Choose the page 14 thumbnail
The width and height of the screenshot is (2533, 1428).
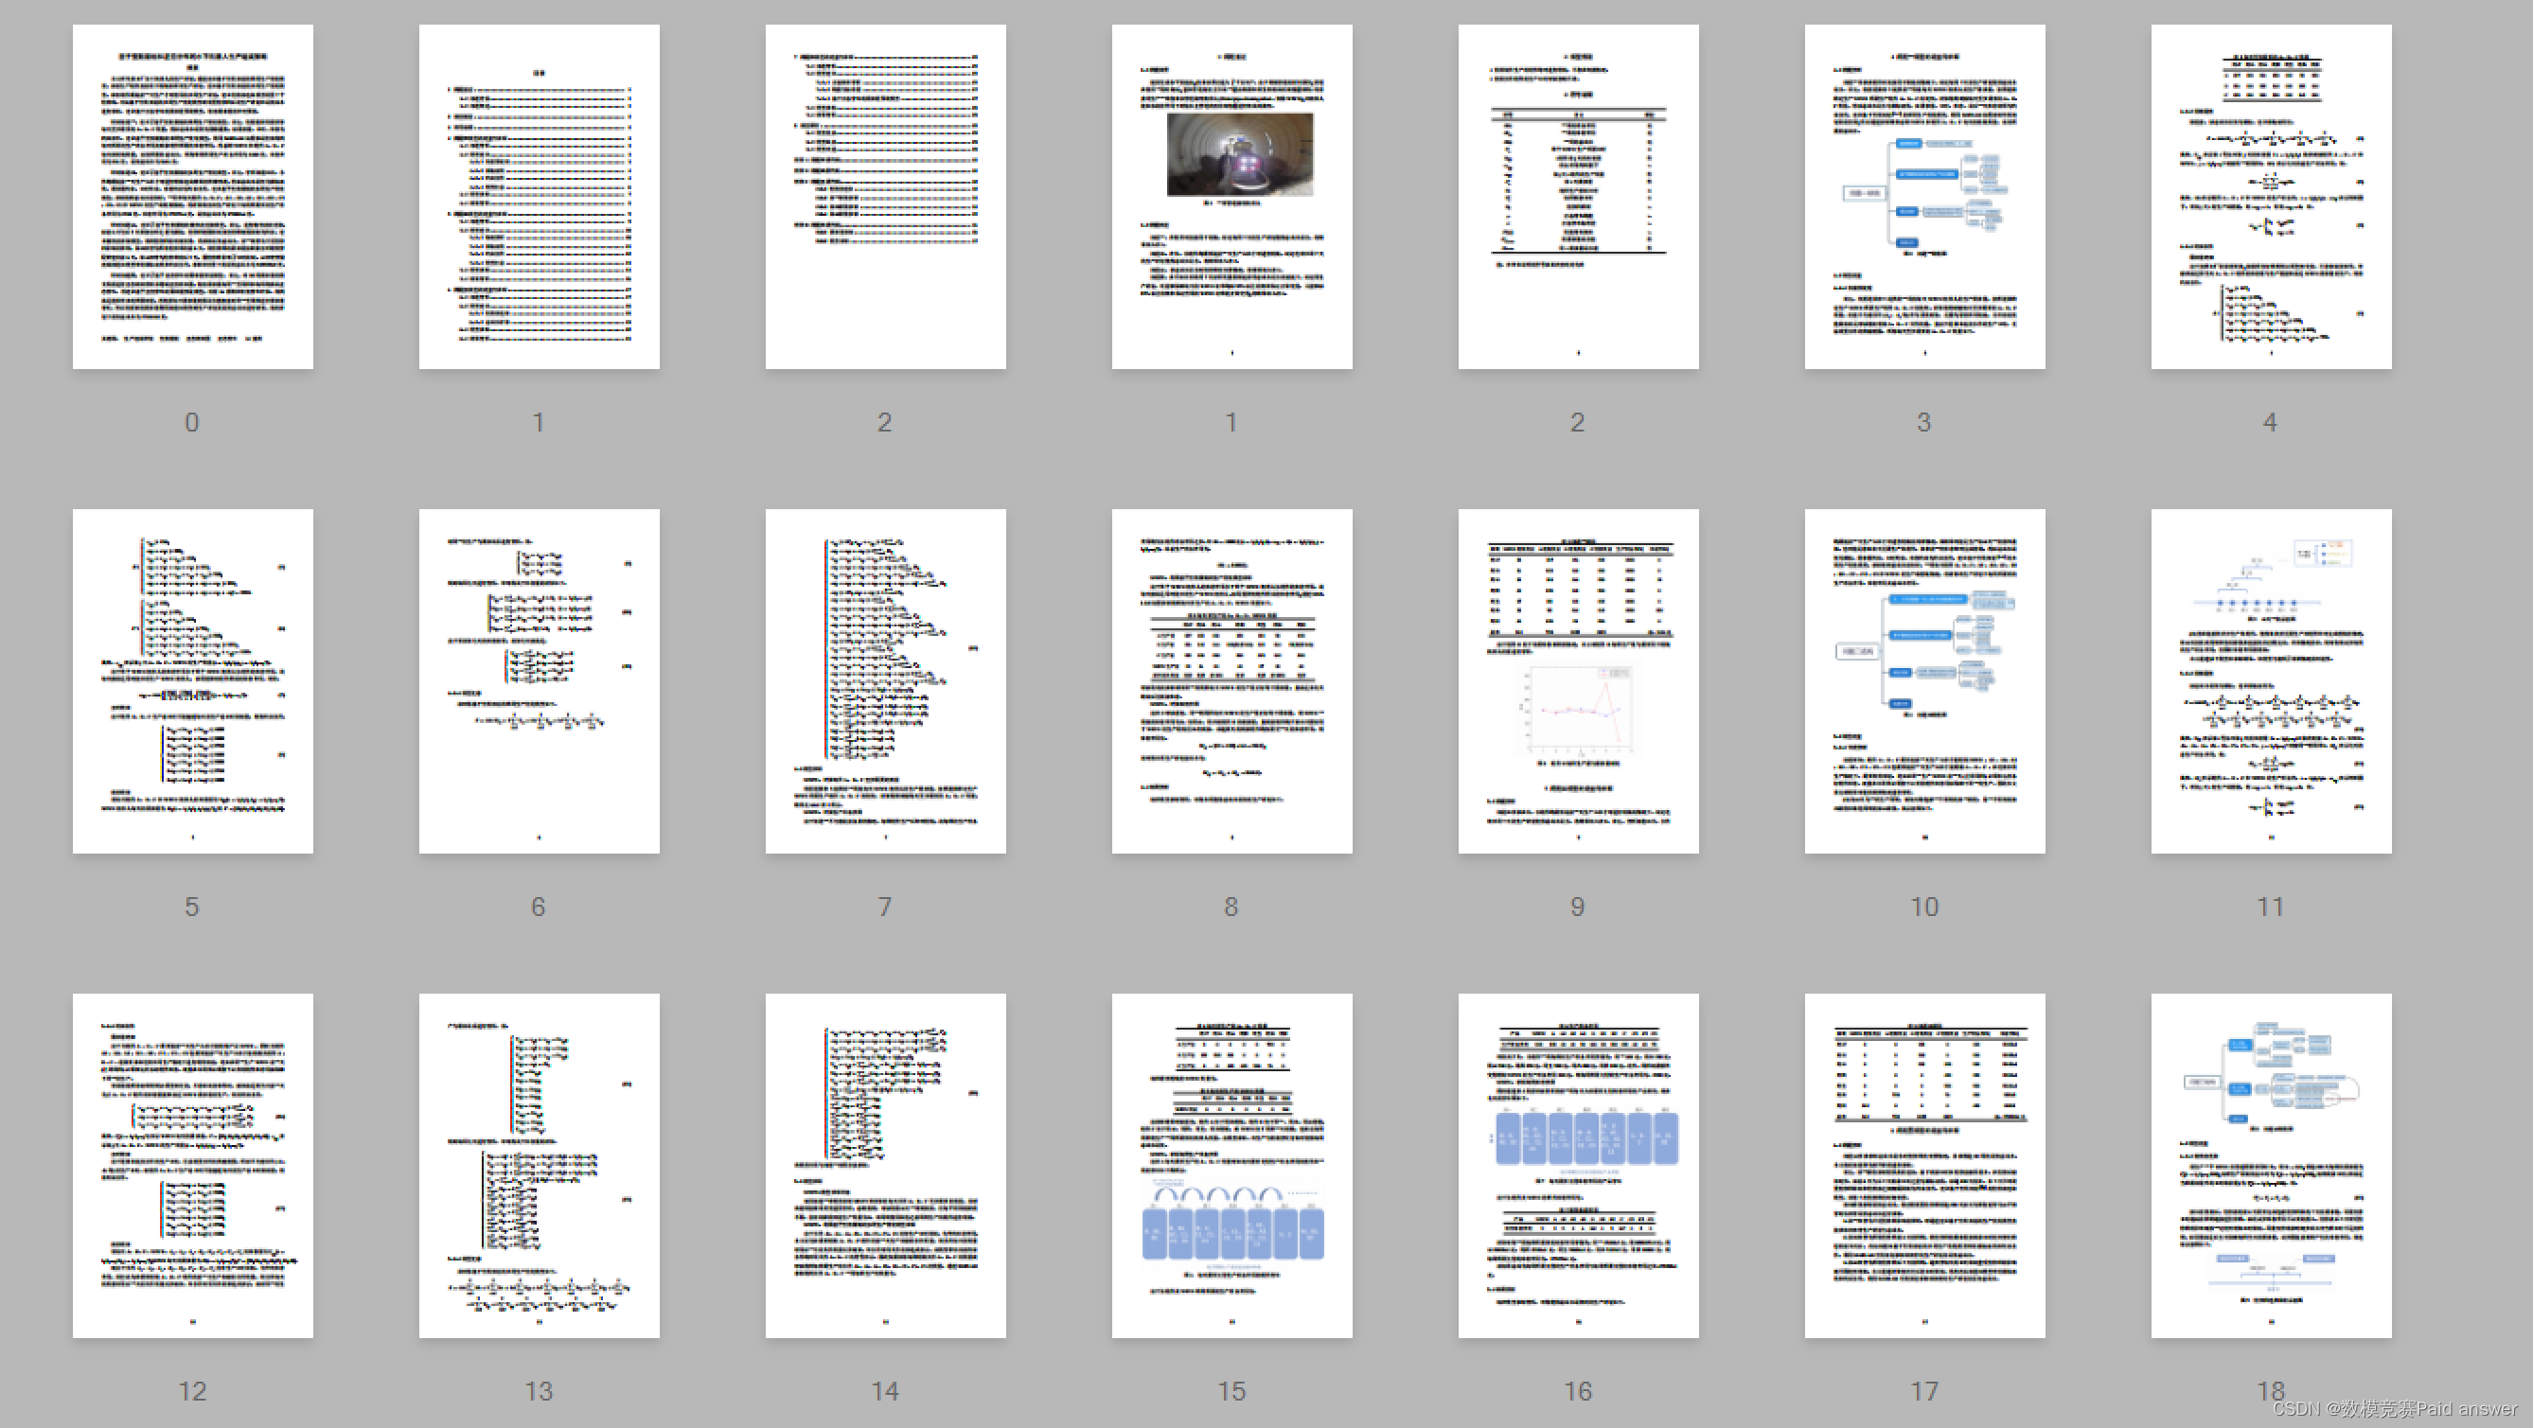pyautogui.click(x=885, y=1165)
